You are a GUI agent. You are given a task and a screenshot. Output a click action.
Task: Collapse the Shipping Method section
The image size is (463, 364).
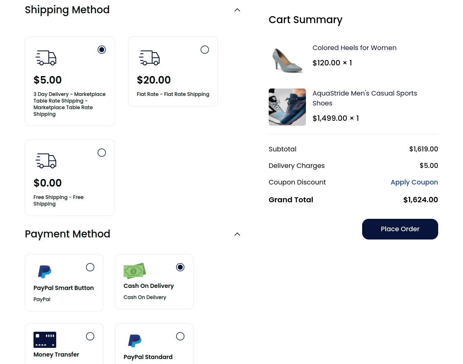click(237, 10)
